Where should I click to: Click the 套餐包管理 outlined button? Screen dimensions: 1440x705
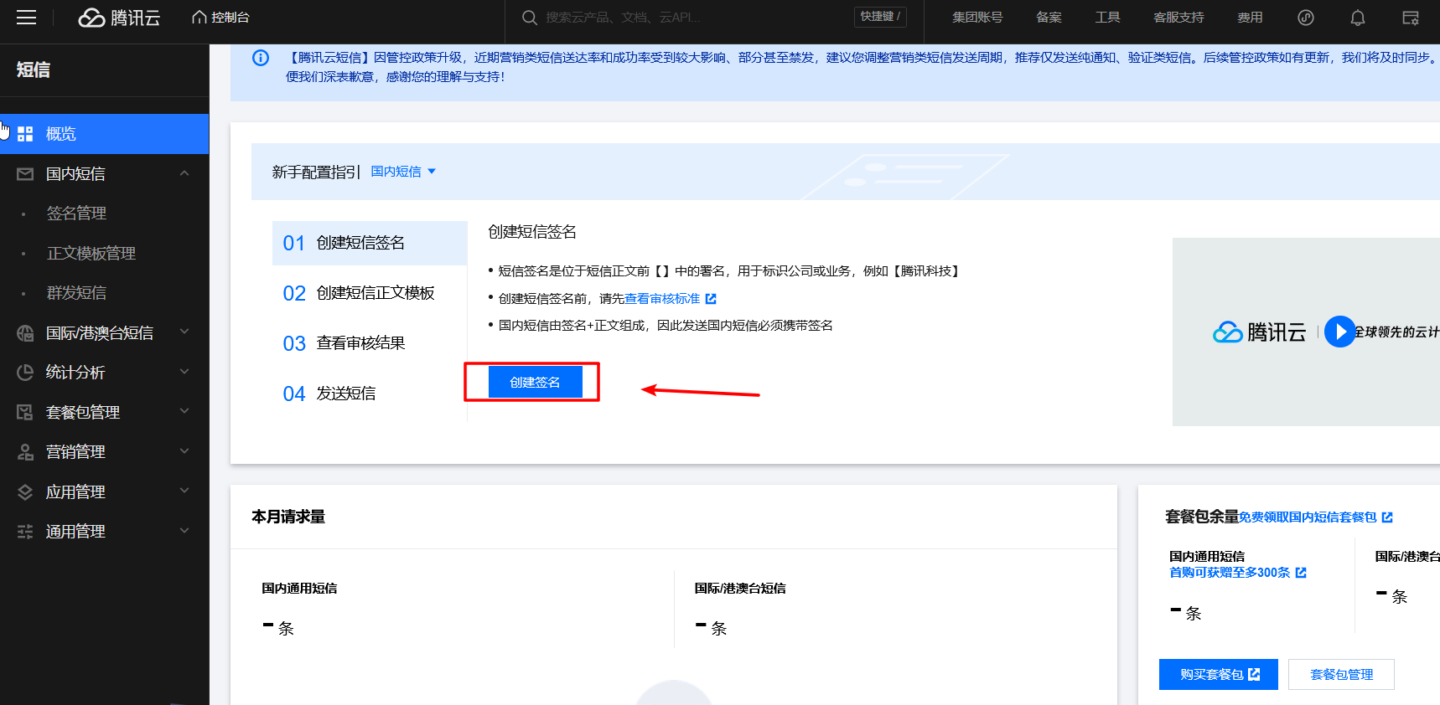click(x=1341, y=674)
